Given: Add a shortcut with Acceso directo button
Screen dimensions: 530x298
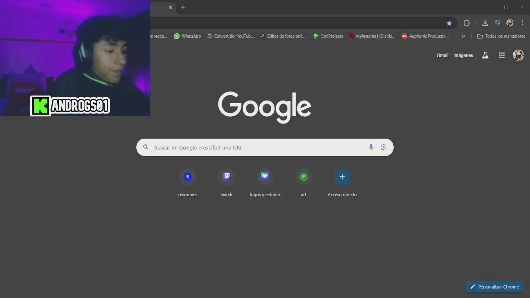Looking at the screenshot, I should [342, 183].
